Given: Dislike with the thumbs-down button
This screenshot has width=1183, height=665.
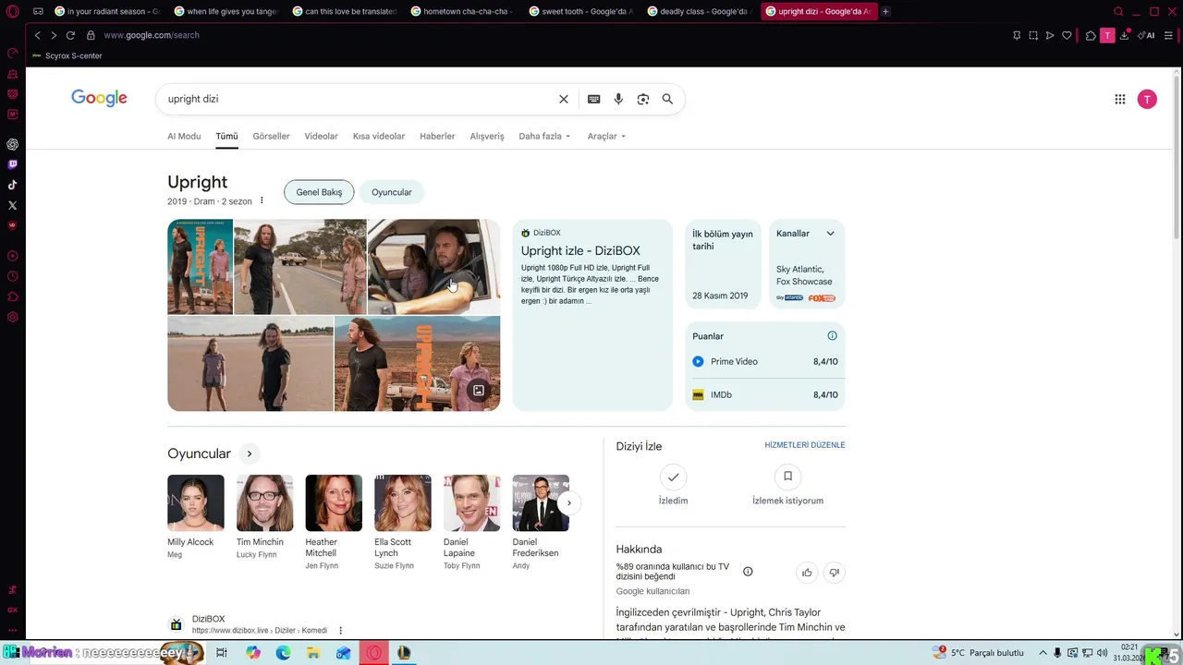Looking at the screenshot, I should pos(834,573).
